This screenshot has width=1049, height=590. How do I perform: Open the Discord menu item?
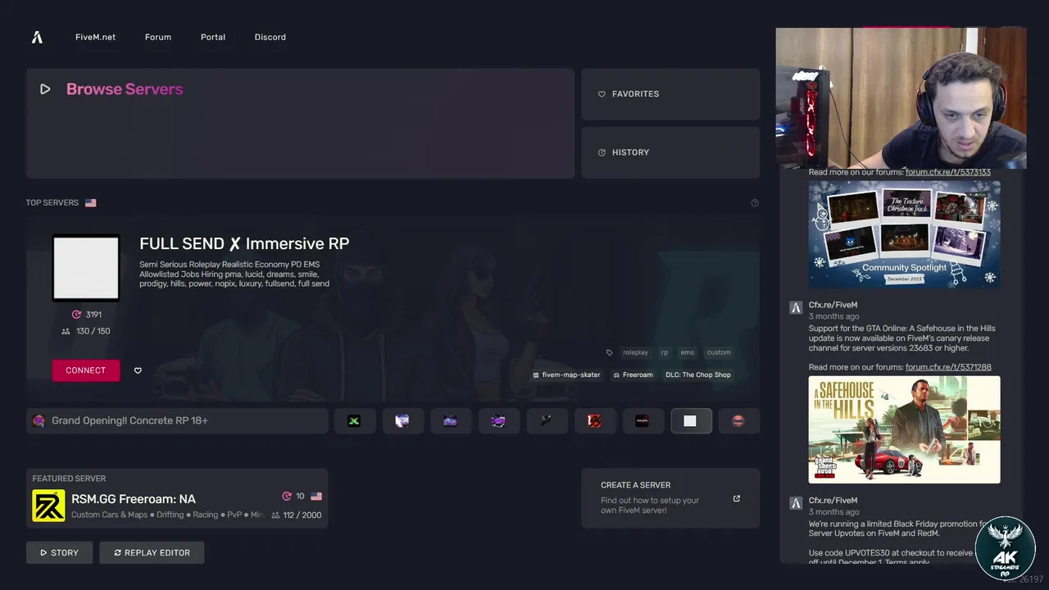[270, 37]
